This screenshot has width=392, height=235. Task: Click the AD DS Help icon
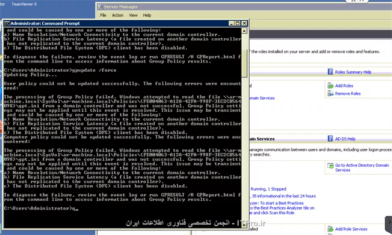[330, 138]
